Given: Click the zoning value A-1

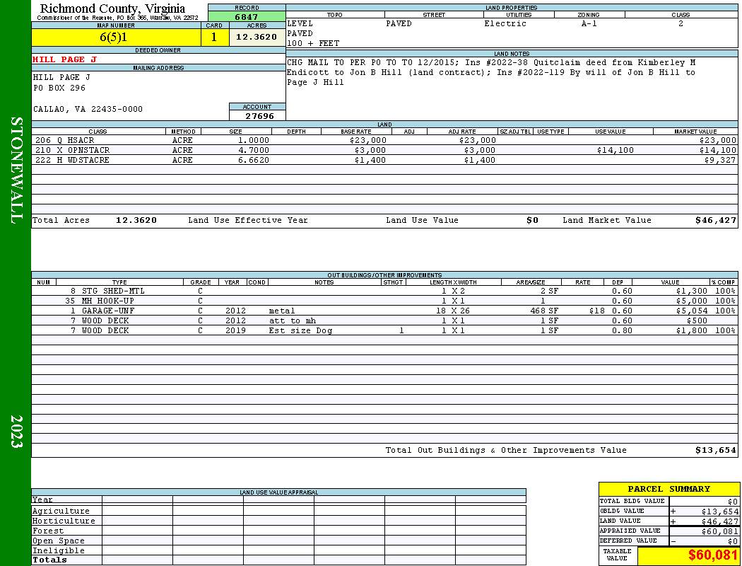Looking at the screenshot, I should click(589, 23).
